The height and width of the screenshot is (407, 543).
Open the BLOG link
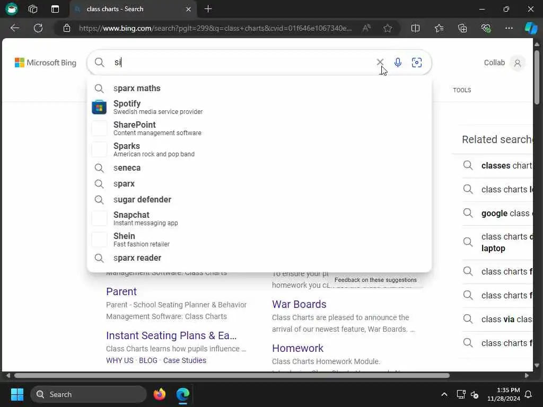pos(148,360)
